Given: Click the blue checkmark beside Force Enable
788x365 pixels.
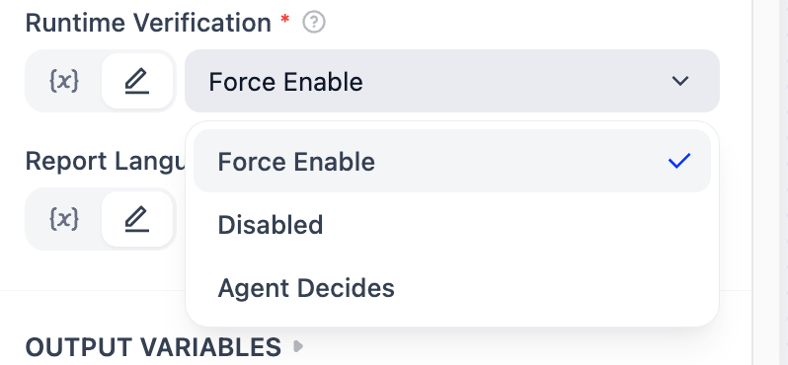Looking at the screenshot, I should pyautogui.click(x=679, y=161).
